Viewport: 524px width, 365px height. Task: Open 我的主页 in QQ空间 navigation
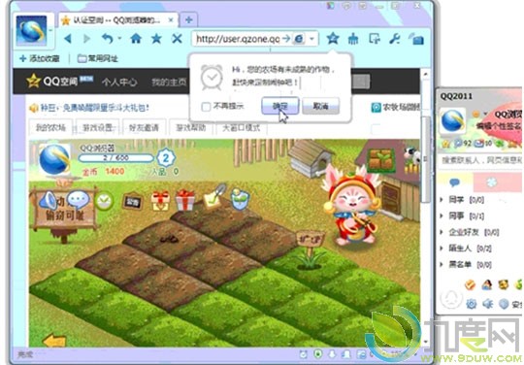[x=169, y=82]
